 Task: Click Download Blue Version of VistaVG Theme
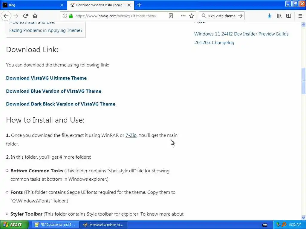point(54,91)
